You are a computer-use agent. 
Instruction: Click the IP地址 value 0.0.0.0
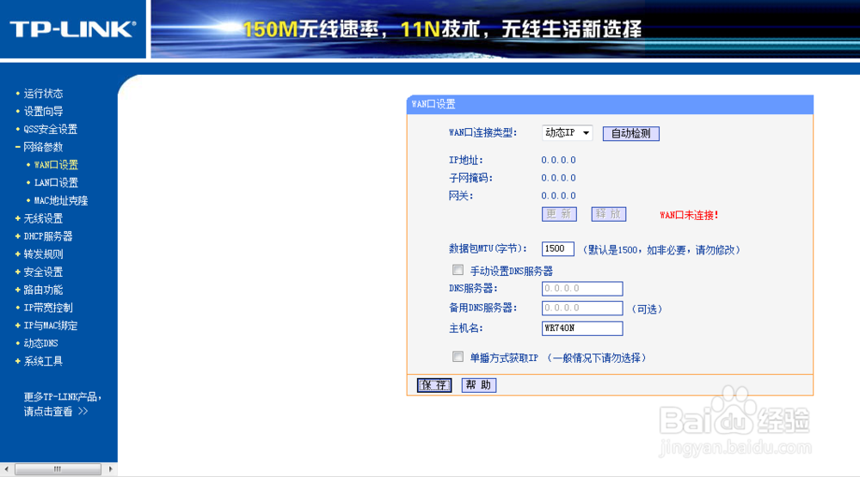pyautogui.click(x=558, y=160)
